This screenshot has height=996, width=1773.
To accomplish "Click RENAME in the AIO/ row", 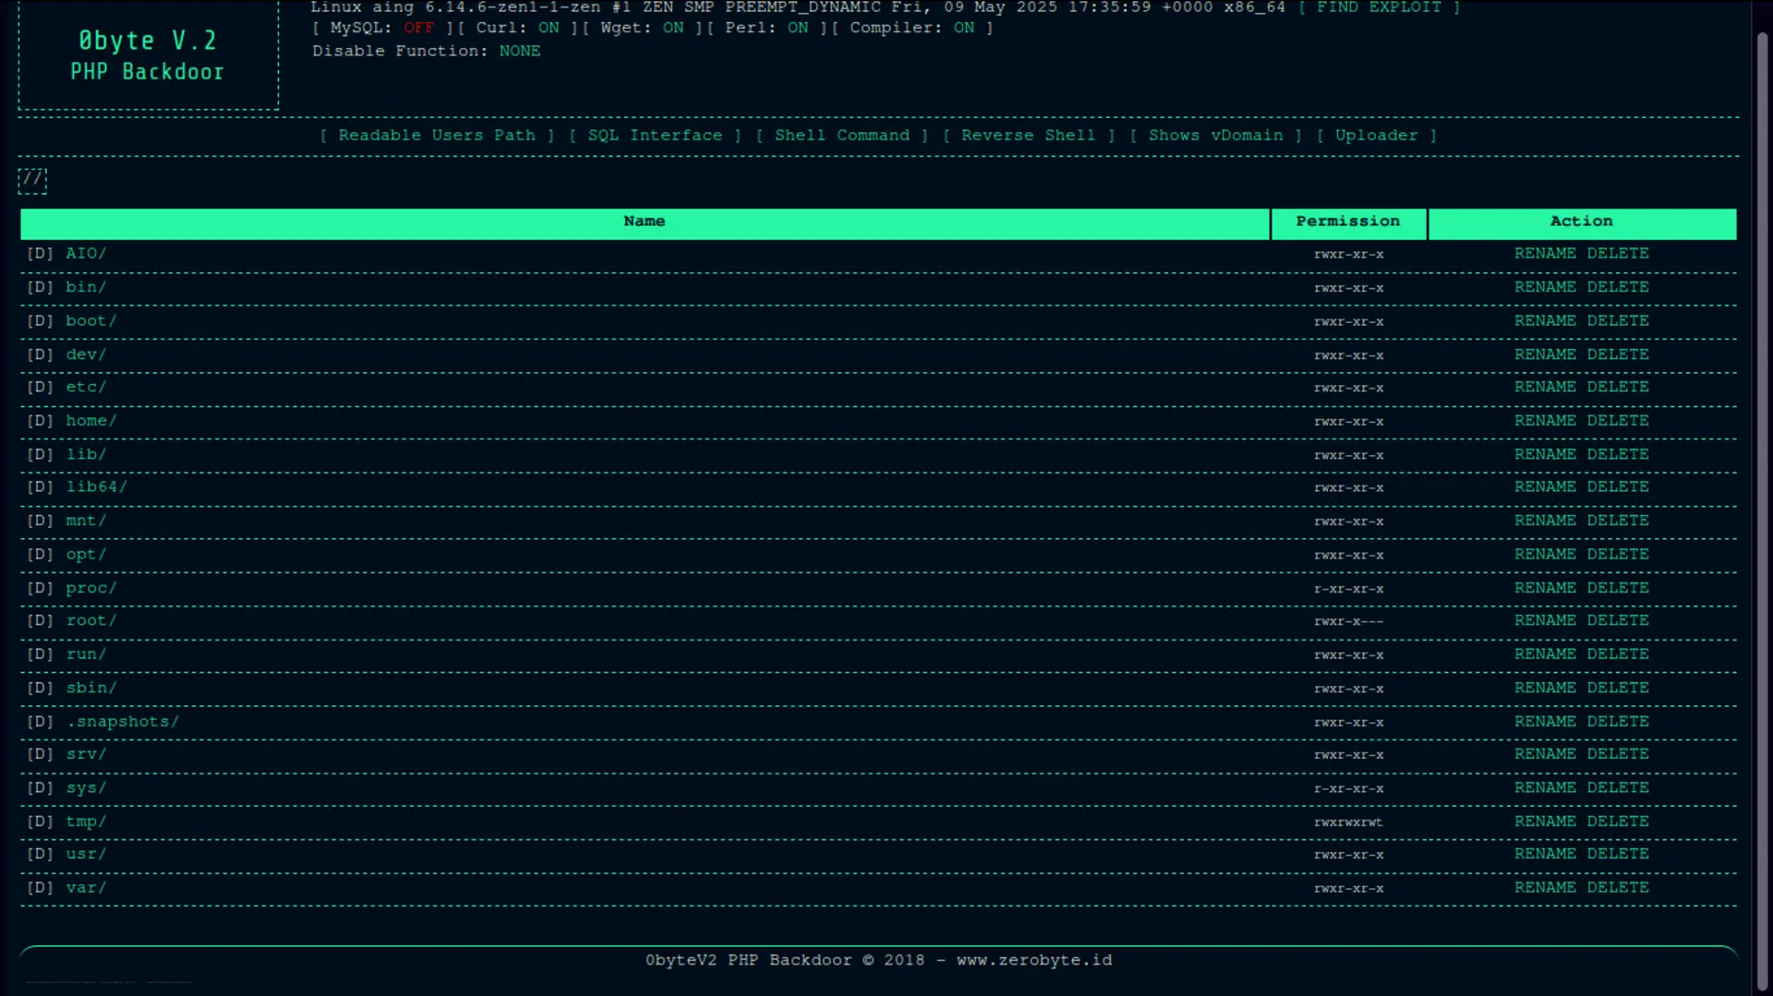I will click(x=1545, y=254).
